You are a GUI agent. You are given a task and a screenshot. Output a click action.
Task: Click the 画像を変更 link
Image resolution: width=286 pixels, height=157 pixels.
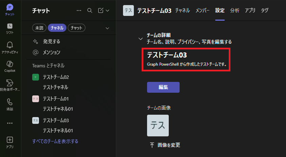pos(169,145)
